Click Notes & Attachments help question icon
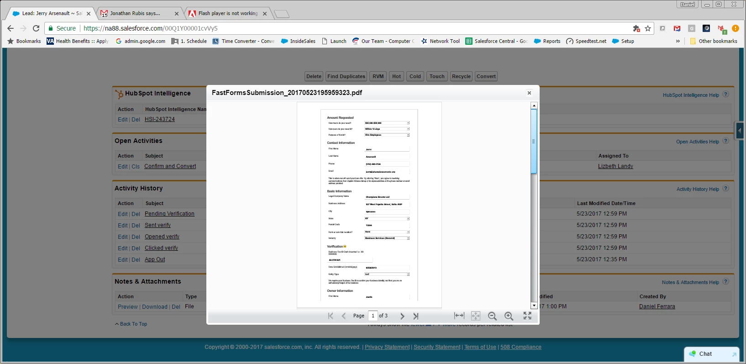The image size is (746, 364). tap(725, 282)
